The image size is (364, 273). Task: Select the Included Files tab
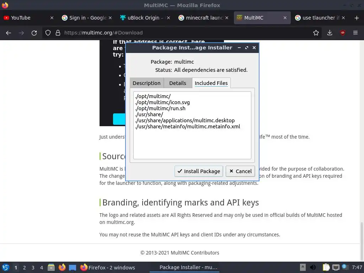[211, 83]
